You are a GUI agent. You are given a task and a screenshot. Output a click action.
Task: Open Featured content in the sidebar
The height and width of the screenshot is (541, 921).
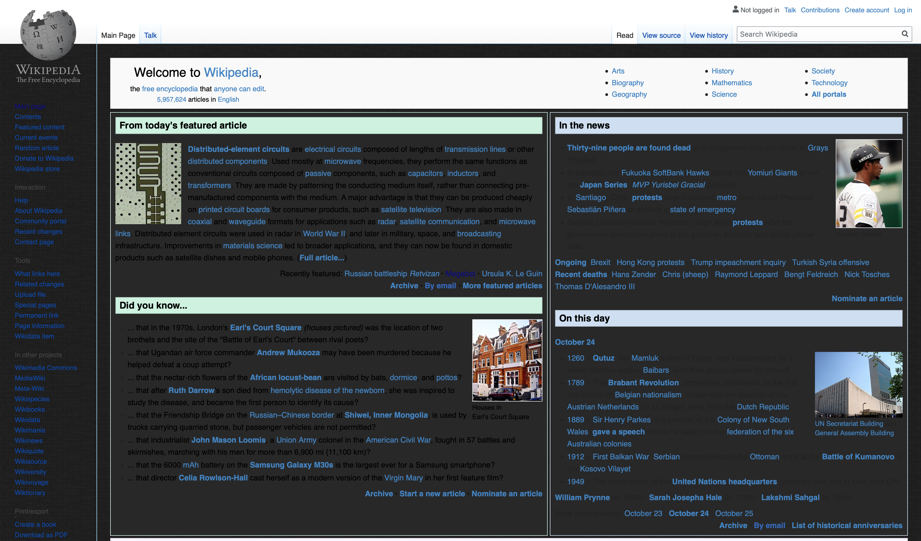(39, 127)
